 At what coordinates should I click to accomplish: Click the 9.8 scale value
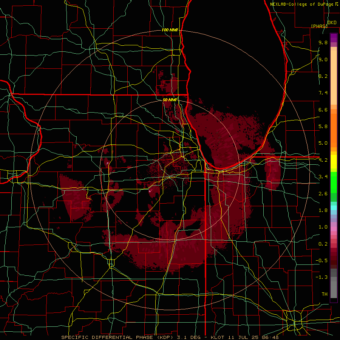(323, 42)
